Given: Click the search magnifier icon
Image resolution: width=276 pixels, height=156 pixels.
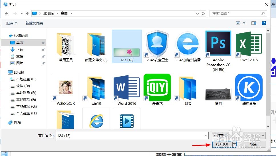Looking at the screenshot, I should click(x=263, y=13).
